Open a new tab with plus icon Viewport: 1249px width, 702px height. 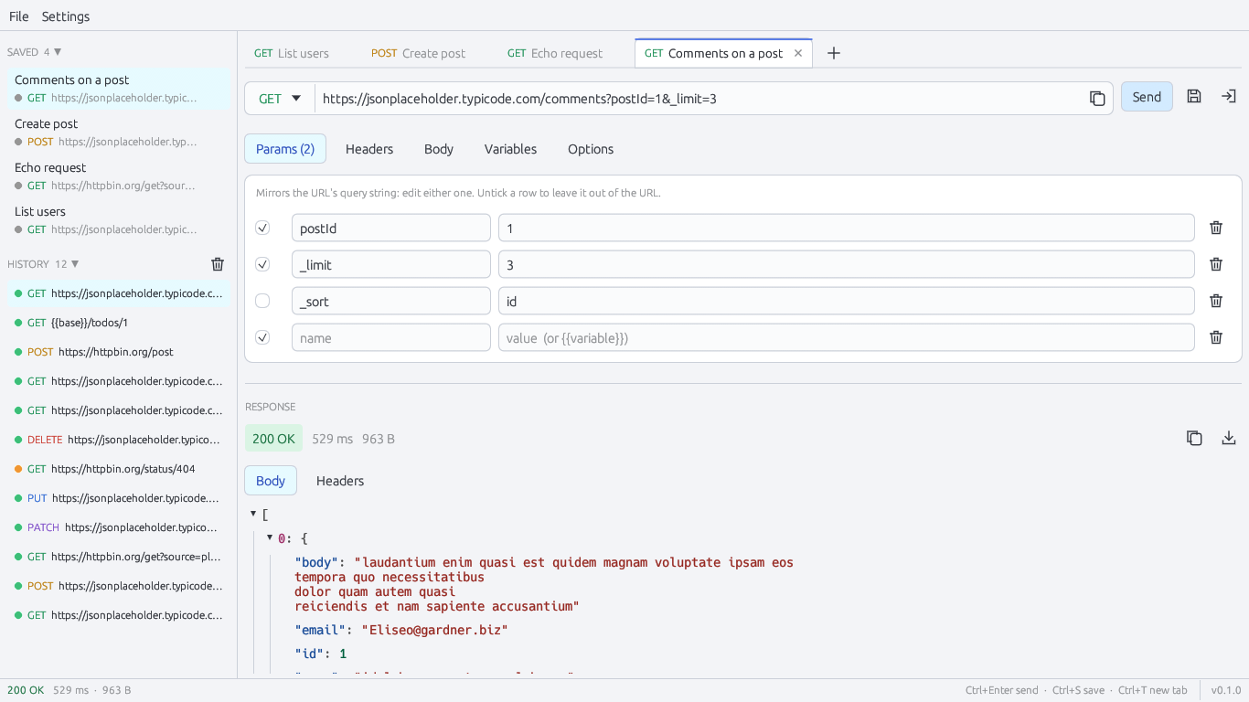[x=834, y=53]
